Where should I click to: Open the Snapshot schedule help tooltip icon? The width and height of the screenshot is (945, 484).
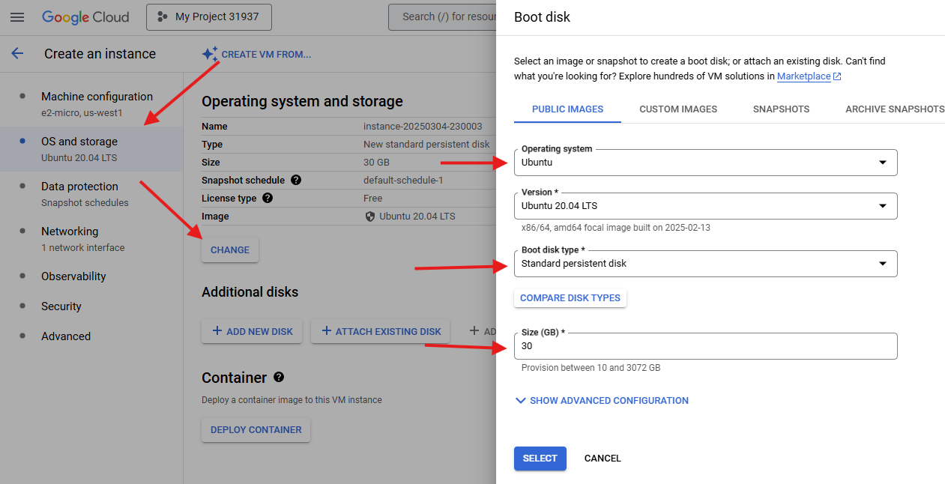point(295,180)
